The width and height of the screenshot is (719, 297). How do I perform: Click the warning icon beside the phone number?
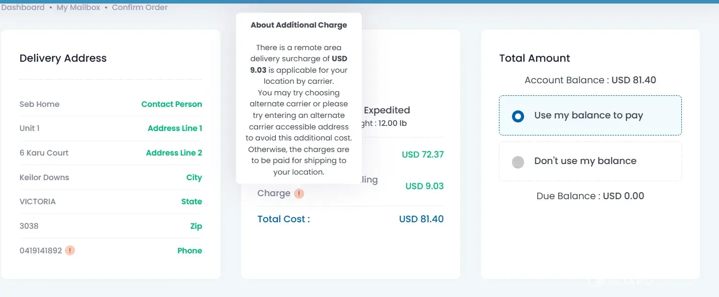tap(70, 250)
